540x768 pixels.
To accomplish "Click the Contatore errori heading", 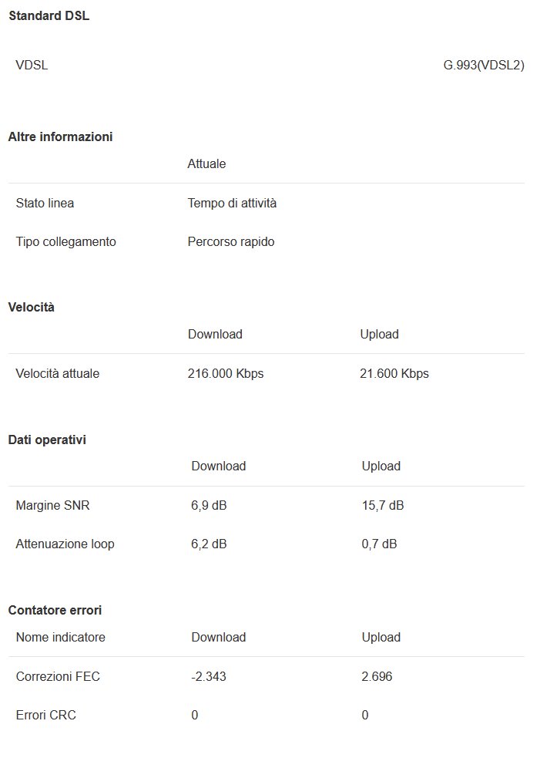I will click(x=55, y=610).
